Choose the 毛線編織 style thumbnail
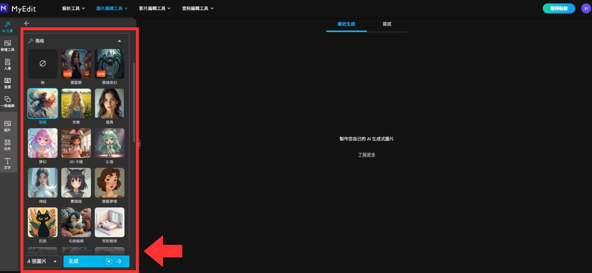This screenshot has width=592, height=273. tap(76, 222)
